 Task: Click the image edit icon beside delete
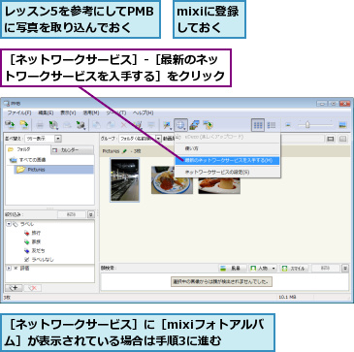(138, 125)
